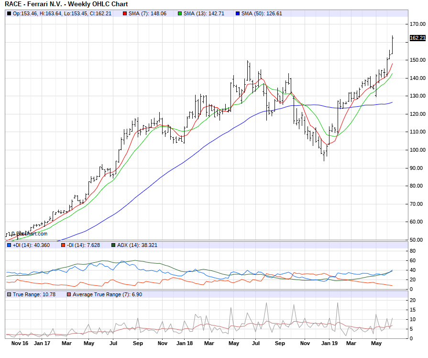Click the Average True Range (7) swatch
The height and width of the screenshot is (358, 428).
coord(69,294)
